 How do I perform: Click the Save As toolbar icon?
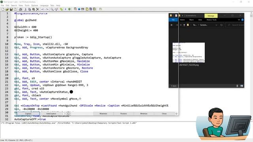[15, 9]
